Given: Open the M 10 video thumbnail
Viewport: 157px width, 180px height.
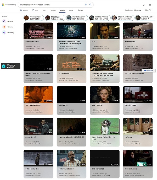Looking at the screenshot, I should 105,31.
